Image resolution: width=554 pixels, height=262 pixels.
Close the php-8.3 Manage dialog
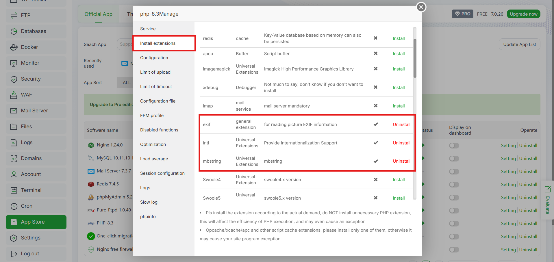pyautogui.click(x=421, y=7)
